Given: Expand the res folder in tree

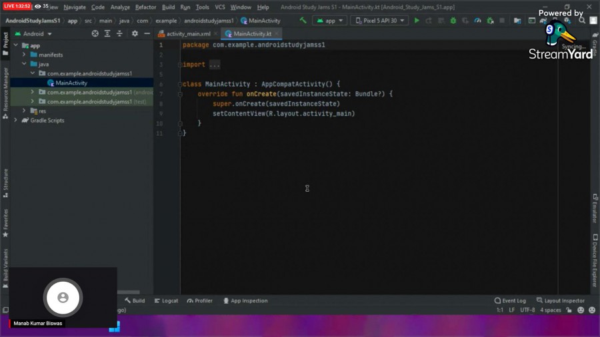Looking at the screenshot, I should (x=25, y=111).
